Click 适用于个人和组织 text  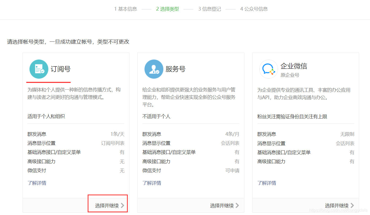click(46, 116)
